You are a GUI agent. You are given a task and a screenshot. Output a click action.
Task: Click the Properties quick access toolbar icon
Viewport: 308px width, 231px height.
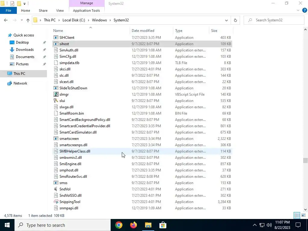click(x=12, y=4)
